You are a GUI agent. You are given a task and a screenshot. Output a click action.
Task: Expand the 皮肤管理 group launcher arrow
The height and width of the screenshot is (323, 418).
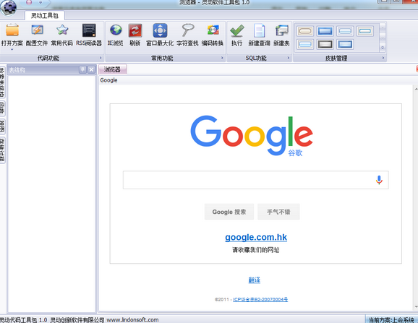[383, 58]
